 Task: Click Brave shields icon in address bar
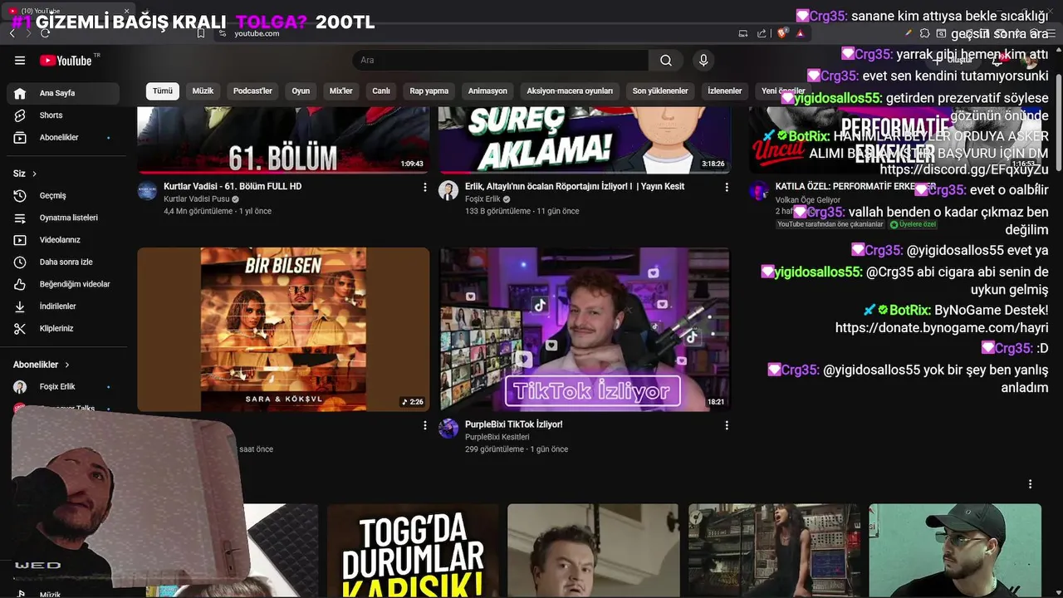point(782,33)
